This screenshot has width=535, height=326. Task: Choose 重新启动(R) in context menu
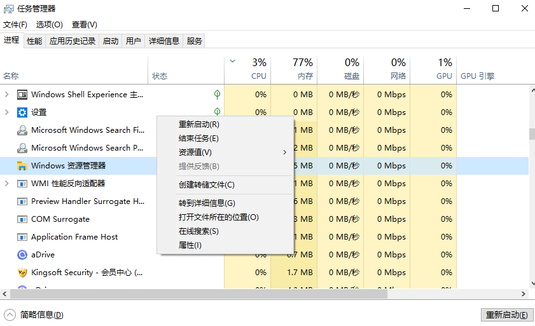tap(225, 125)
